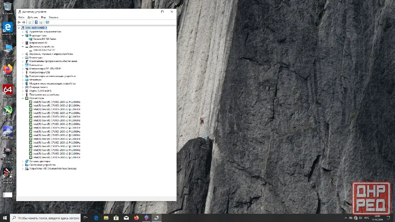Click the Forward arrow in Device Manager toolbar
395x222 pixels.
tap(24, 22)
